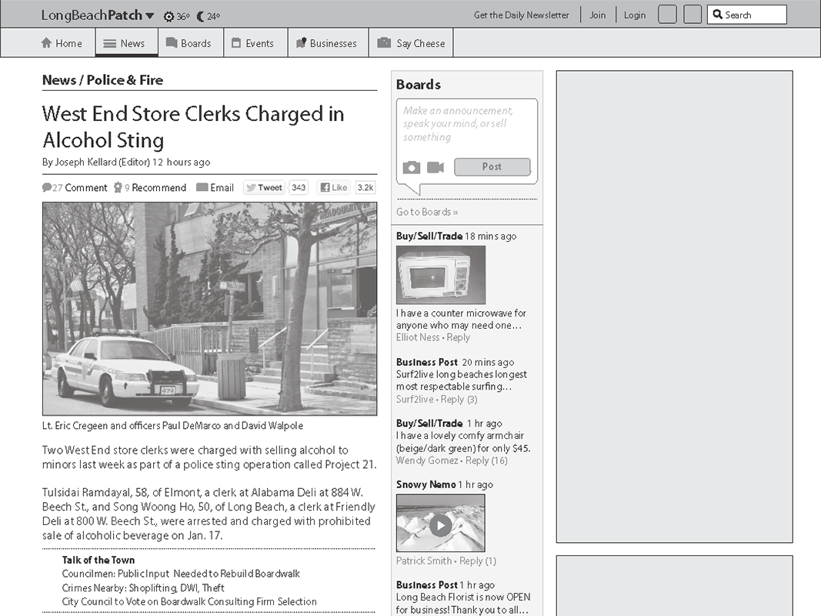Click the Post button
This screenshot has height=616, width=821.
492,166
